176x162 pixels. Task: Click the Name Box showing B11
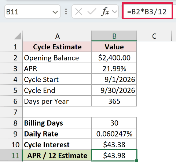point(32,12)
